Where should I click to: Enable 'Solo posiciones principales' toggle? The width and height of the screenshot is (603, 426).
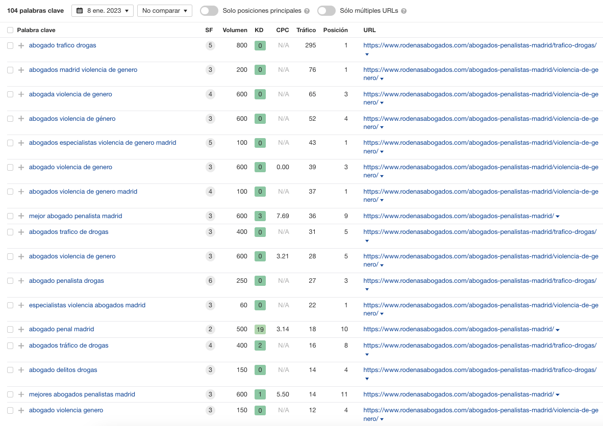pos(209,11)
